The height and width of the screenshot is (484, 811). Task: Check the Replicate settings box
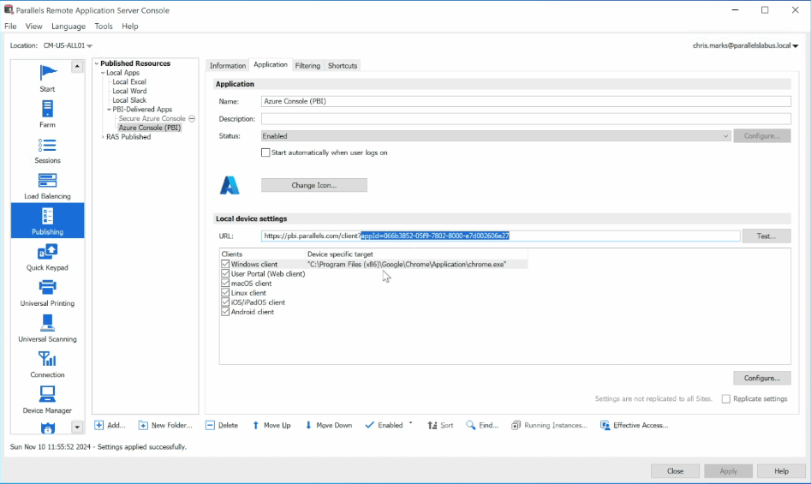click(725, 398)
